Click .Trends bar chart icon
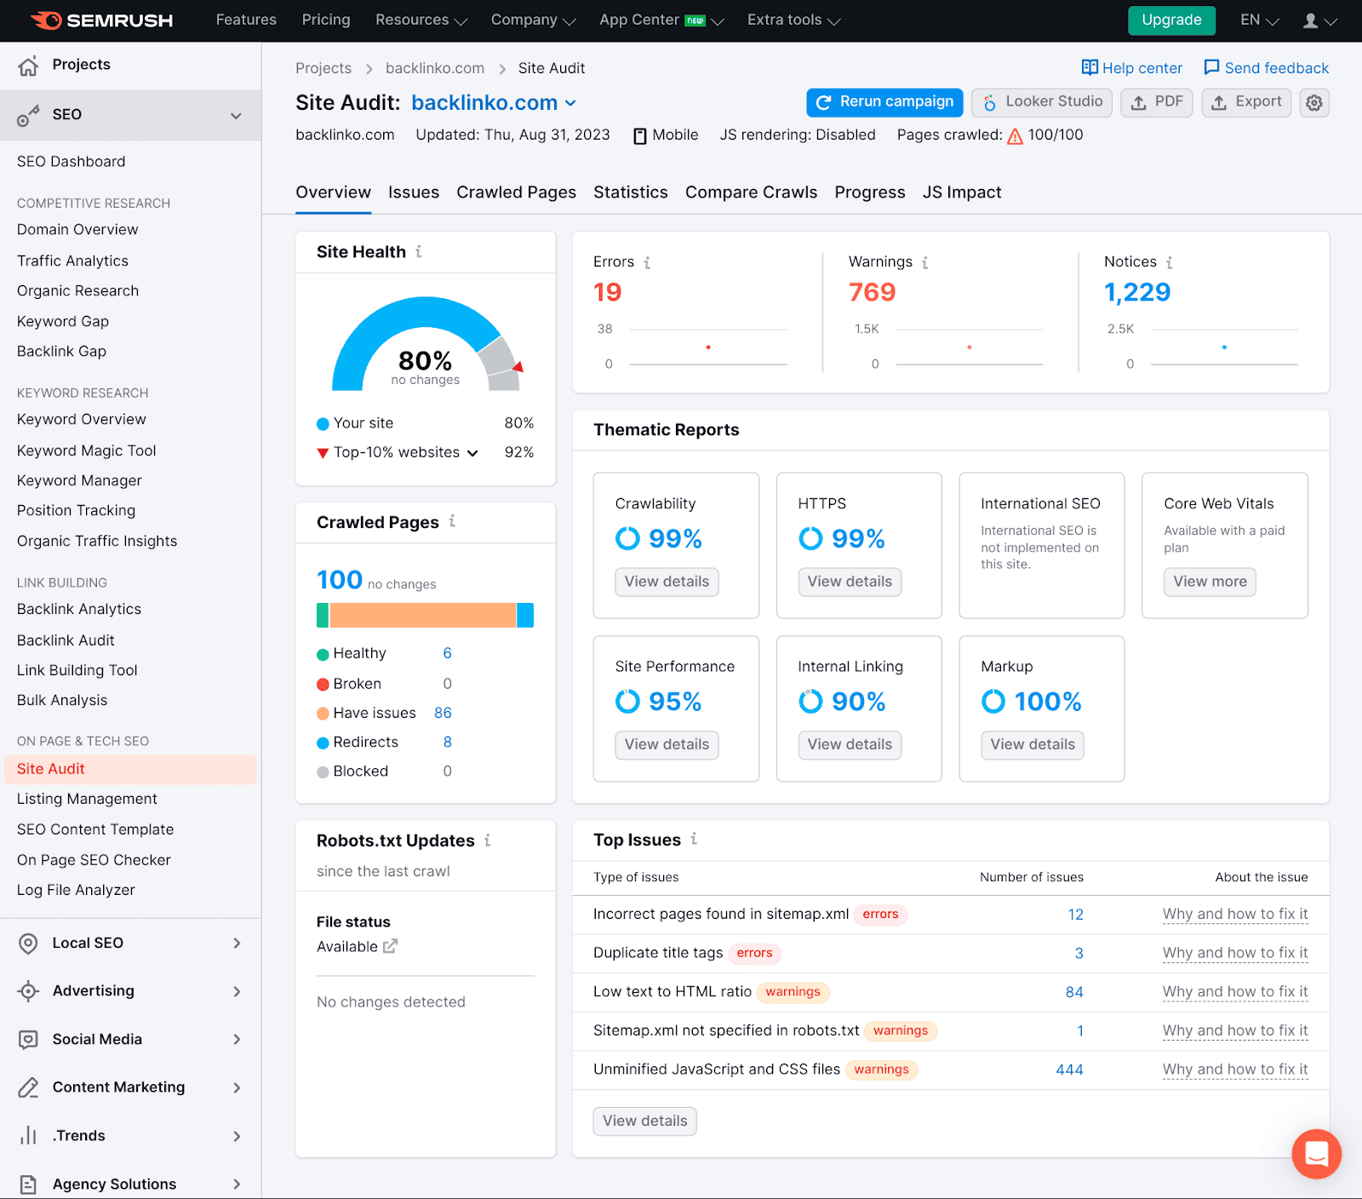 pos(28,1136)
